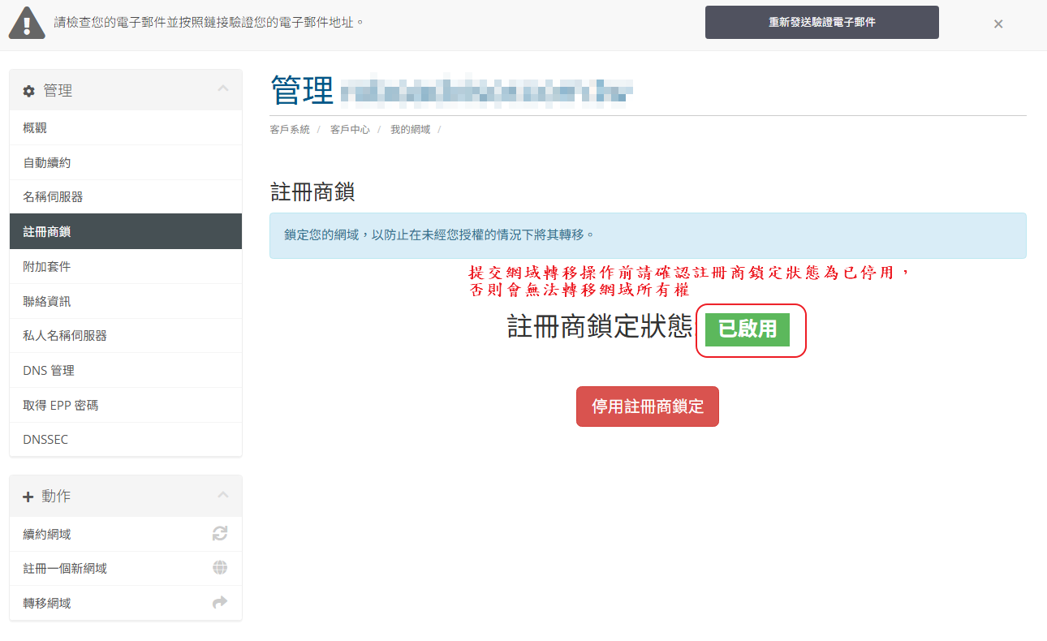This screenshot has height=641, width=1047.
Task: Click the globe icon for 註冊一個新網域
Action: 220,568
